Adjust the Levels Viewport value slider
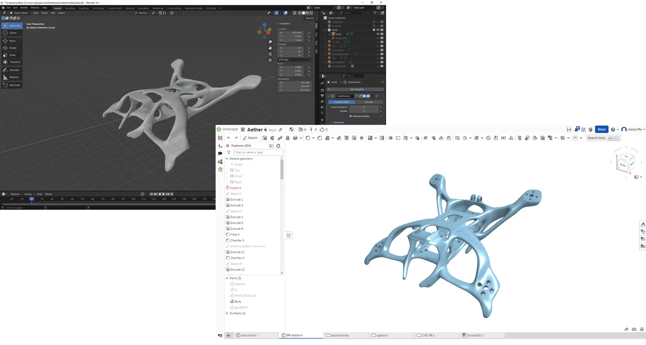Image resolution: width=646 pixels, height=345 pixels. point(364,107)
